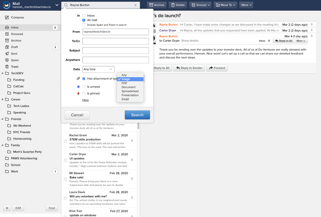Choose Spreadsheet in attachment type menu

click(x=130, y=91)
